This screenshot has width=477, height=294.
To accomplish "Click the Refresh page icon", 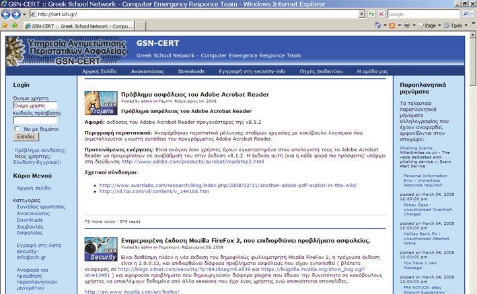I will coord(371,14).
